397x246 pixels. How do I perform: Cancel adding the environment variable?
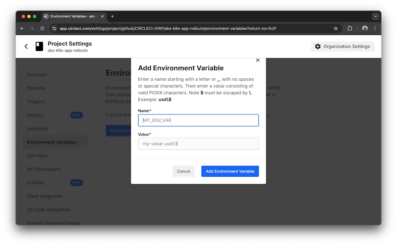coord(183,171)
